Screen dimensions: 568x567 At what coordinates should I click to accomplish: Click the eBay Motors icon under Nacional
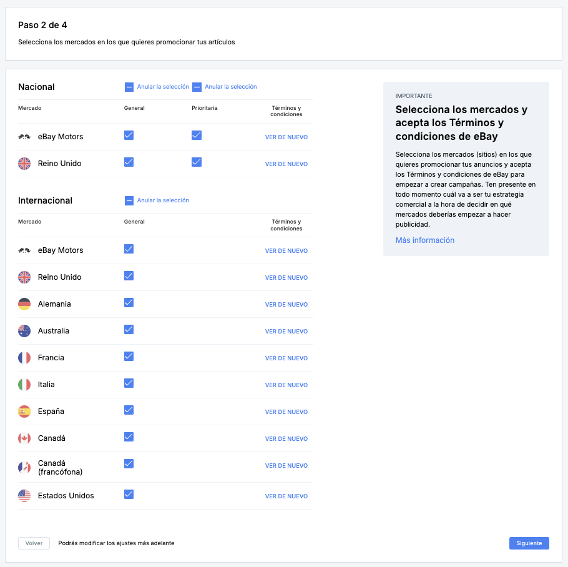(x=24, y=137)
